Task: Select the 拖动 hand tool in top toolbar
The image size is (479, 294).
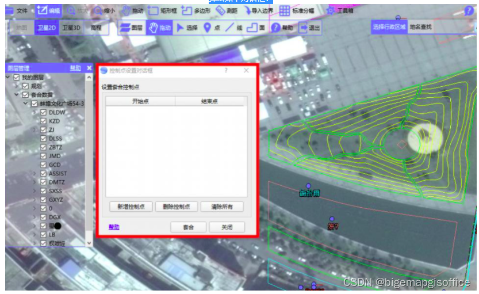Action: click(132, 11)
